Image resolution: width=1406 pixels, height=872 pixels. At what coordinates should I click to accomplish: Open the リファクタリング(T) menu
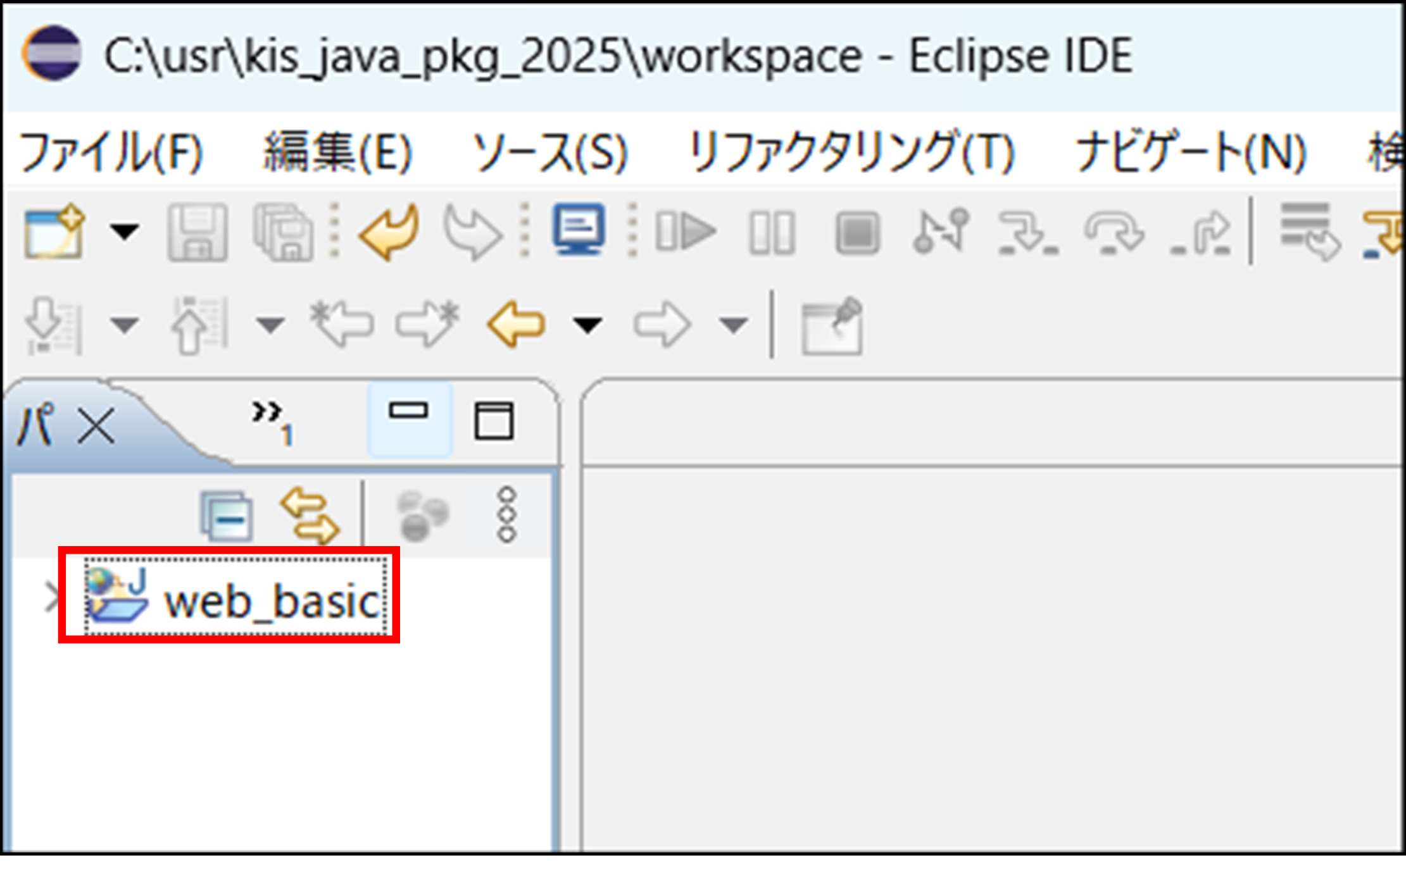851,153
